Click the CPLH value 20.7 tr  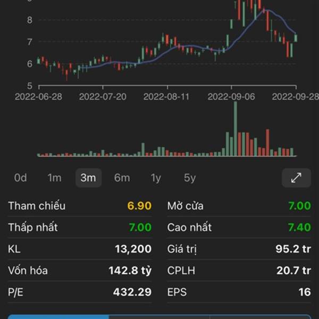point(293,271)
